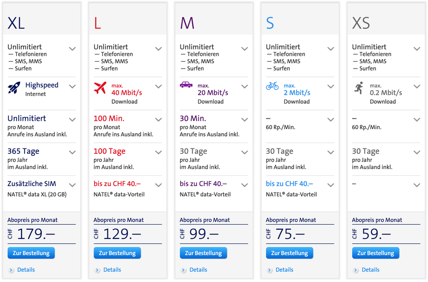Click the purple car icon in plan M
The height and width of the screenshot is (282, 428).
click(x=186, y=85)
